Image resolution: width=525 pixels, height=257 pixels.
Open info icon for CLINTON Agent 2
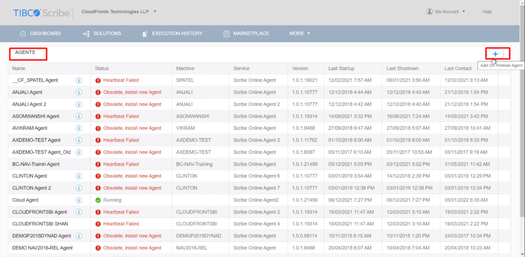pyautogui.click(x=78, y=188)
